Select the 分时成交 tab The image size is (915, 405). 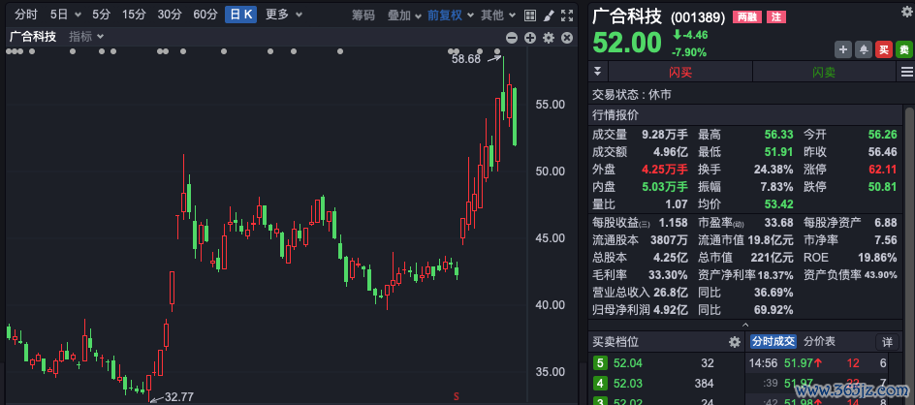click(773, 341)
